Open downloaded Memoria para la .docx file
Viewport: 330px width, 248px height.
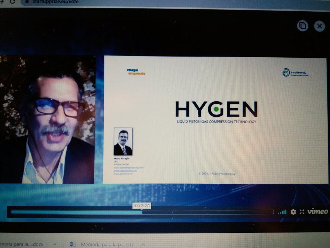click(22, 244)
